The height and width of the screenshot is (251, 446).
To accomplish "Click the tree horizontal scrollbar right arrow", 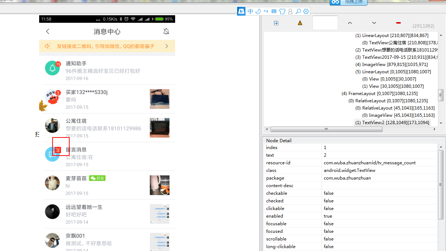I will pyautogui.click(x=435, y=129).
